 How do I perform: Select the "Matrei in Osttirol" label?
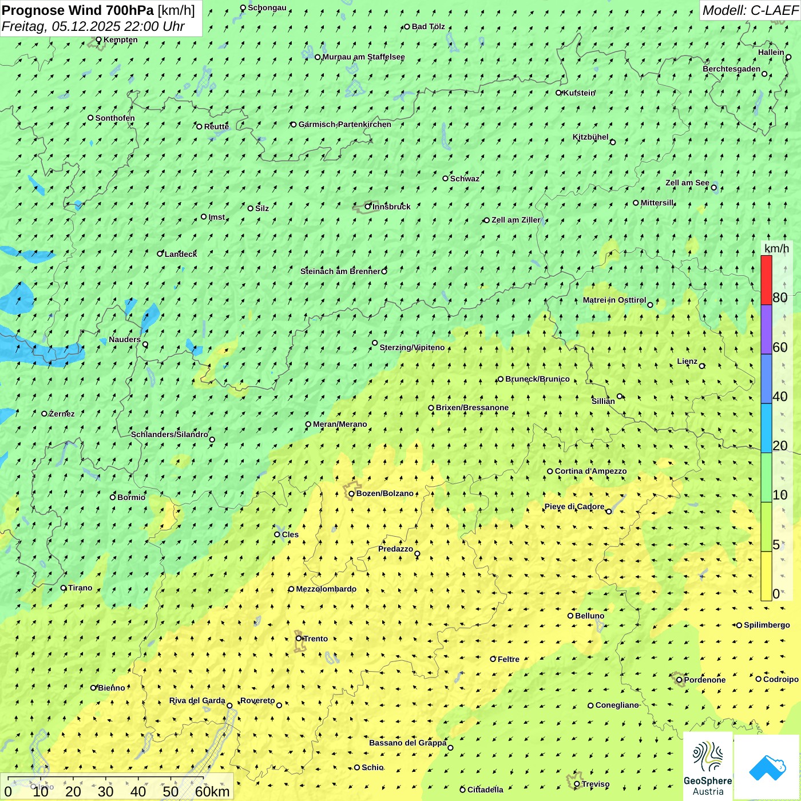click(x=614, y=300)
